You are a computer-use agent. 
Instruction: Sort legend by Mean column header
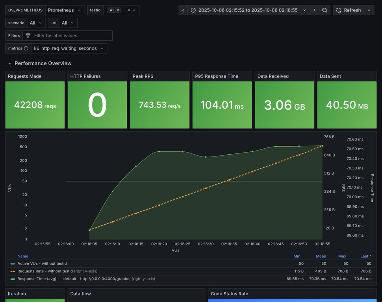click(x=321, y=256)
